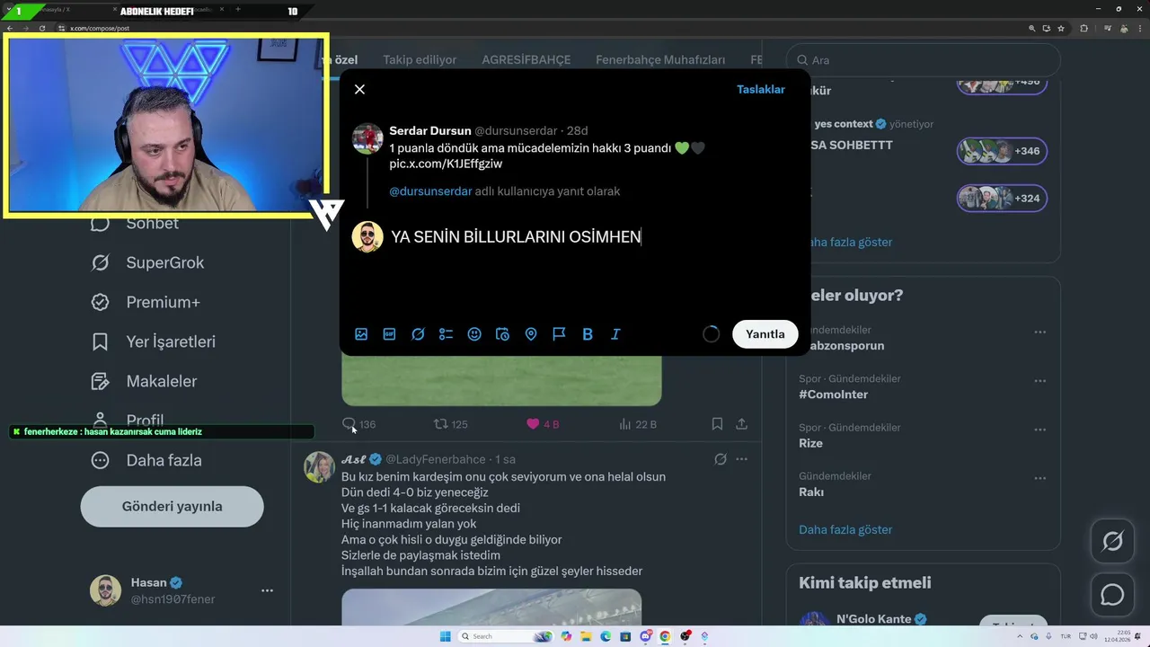Viewport: 1150px width, 647px height.
Task: Tag location with the pin icon
Action: click(531, 334)
